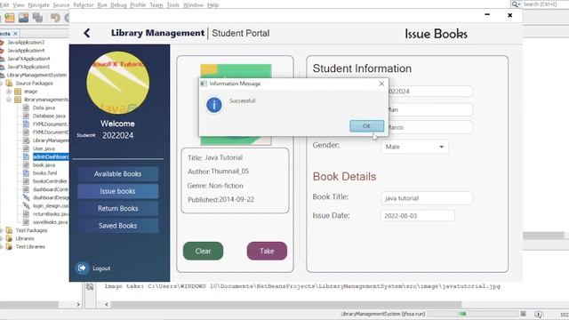Collapse the librarymanagementsystem package node
Image resolution: width=569 pixels, height=320 pixels.
click(x=9, y=100)
